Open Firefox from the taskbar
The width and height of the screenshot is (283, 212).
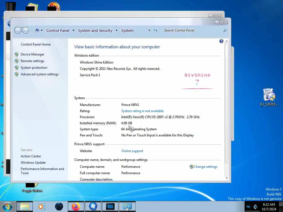pos(76,206)
